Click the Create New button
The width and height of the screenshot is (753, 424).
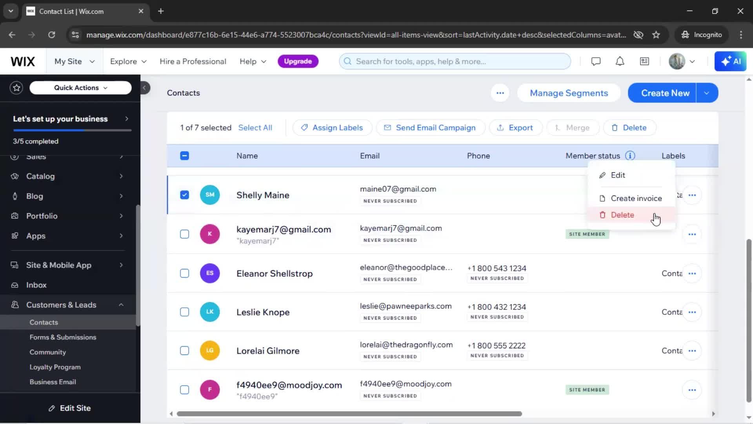[x=662, y=93]
